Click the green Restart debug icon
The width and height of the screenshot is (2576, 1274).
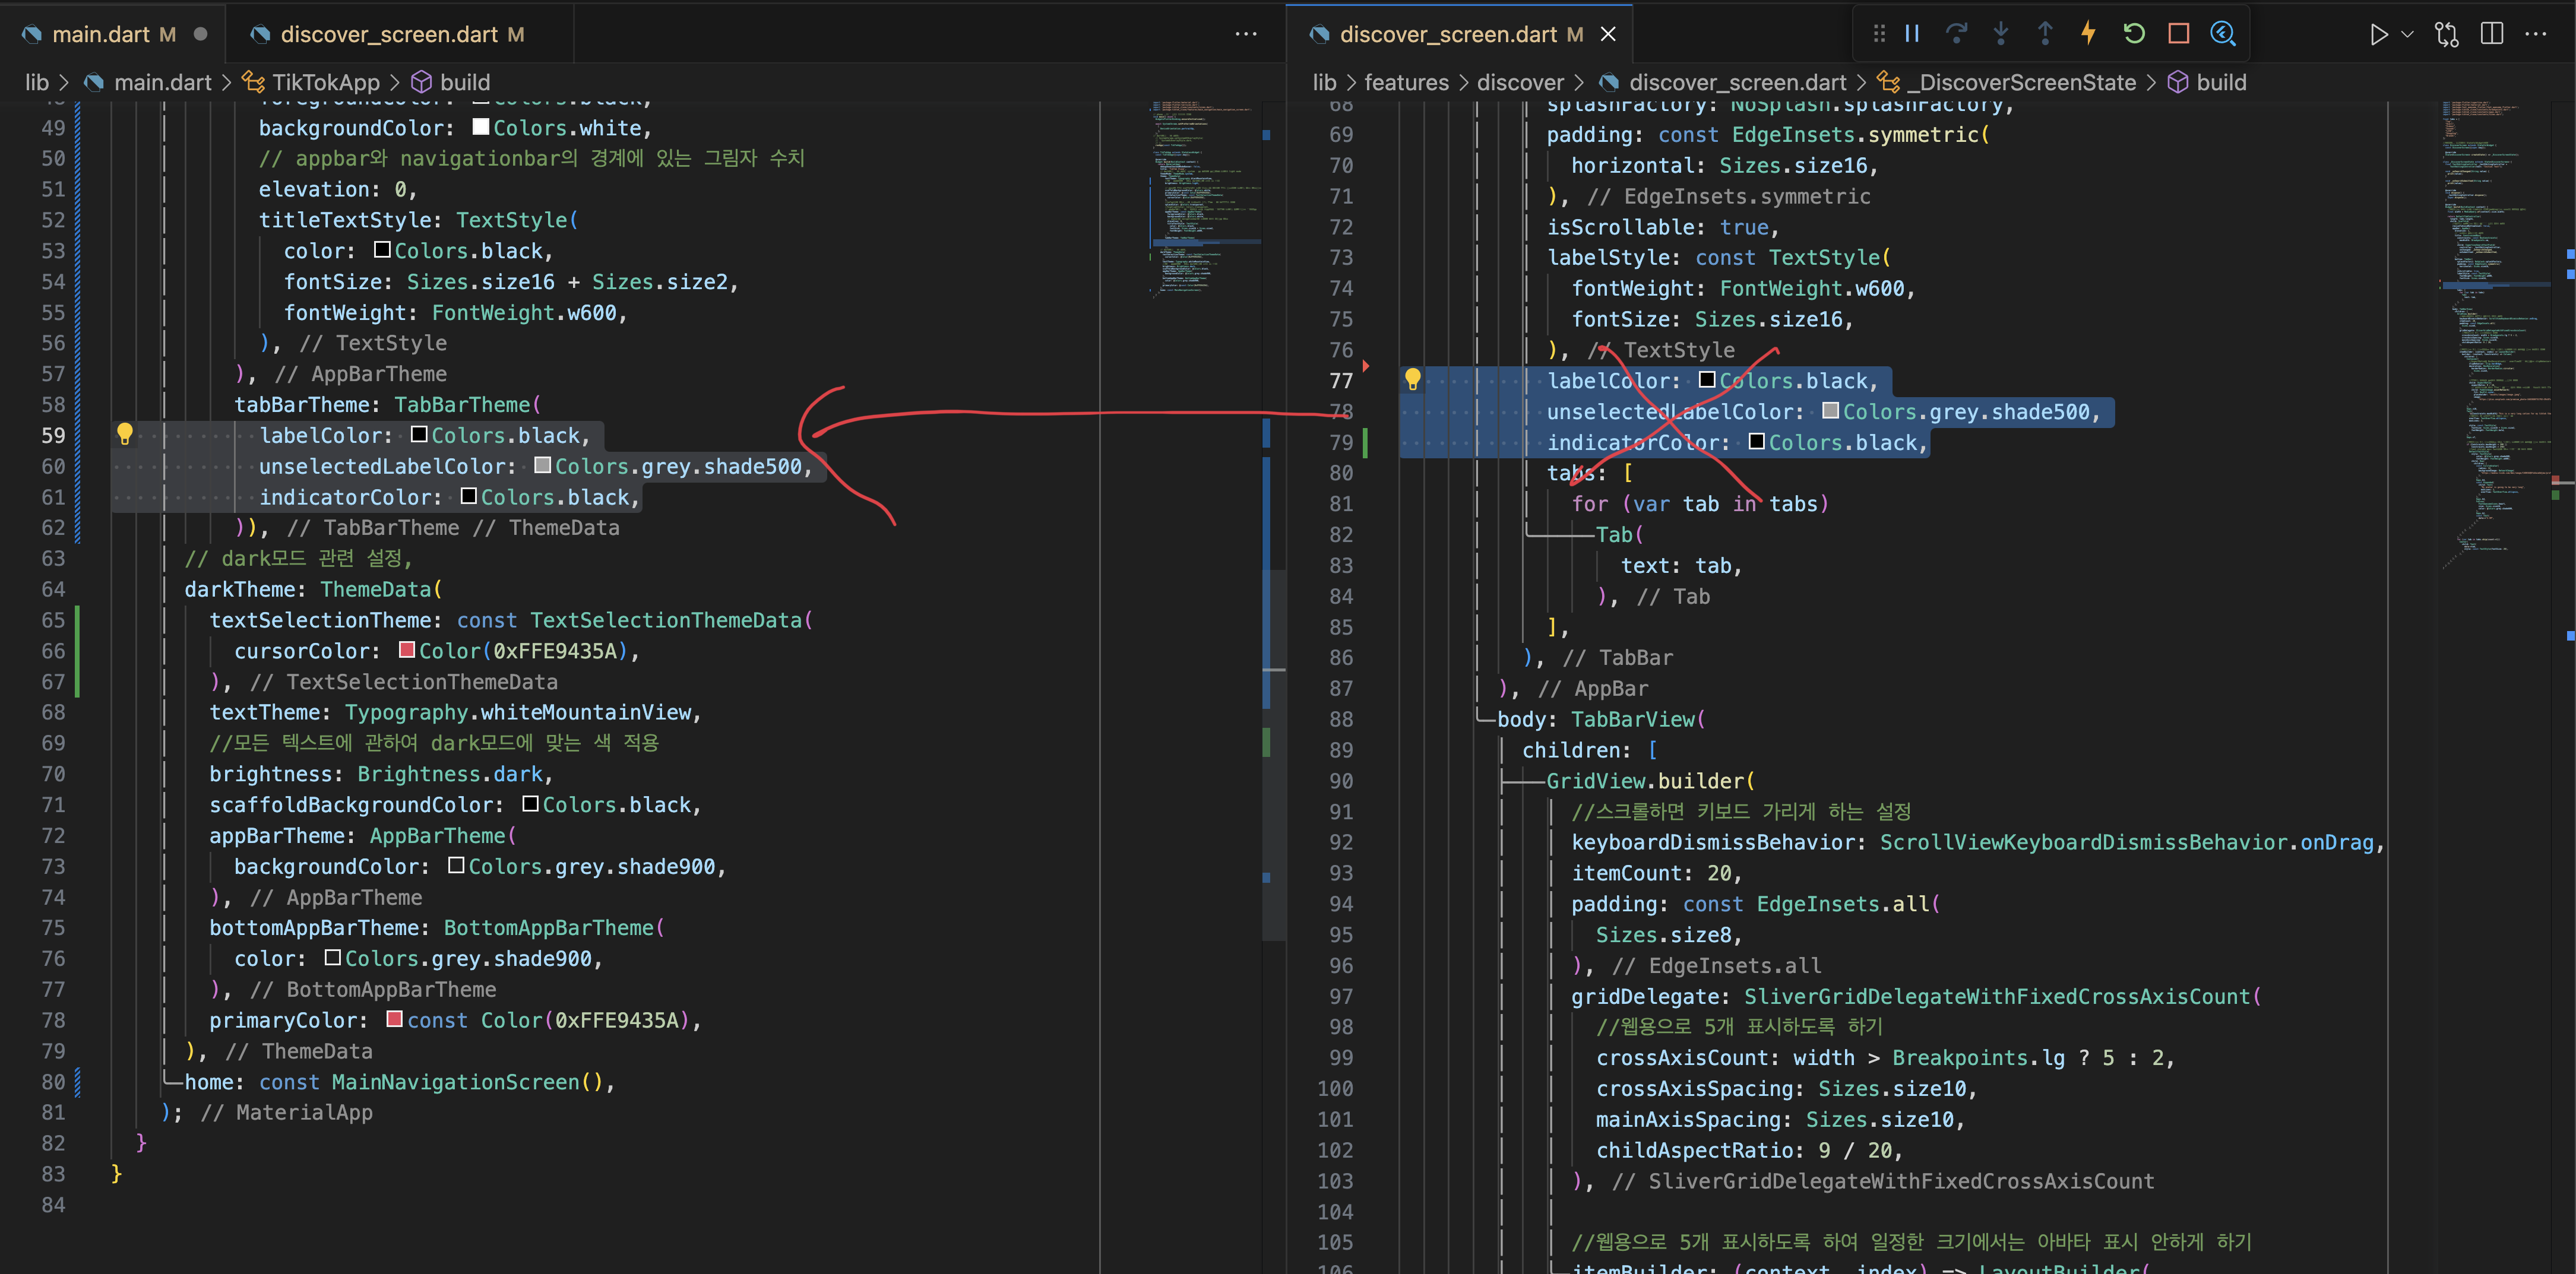(2134, 34)
